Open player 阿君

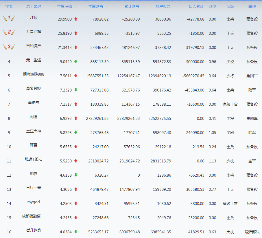tap(34, 145)
